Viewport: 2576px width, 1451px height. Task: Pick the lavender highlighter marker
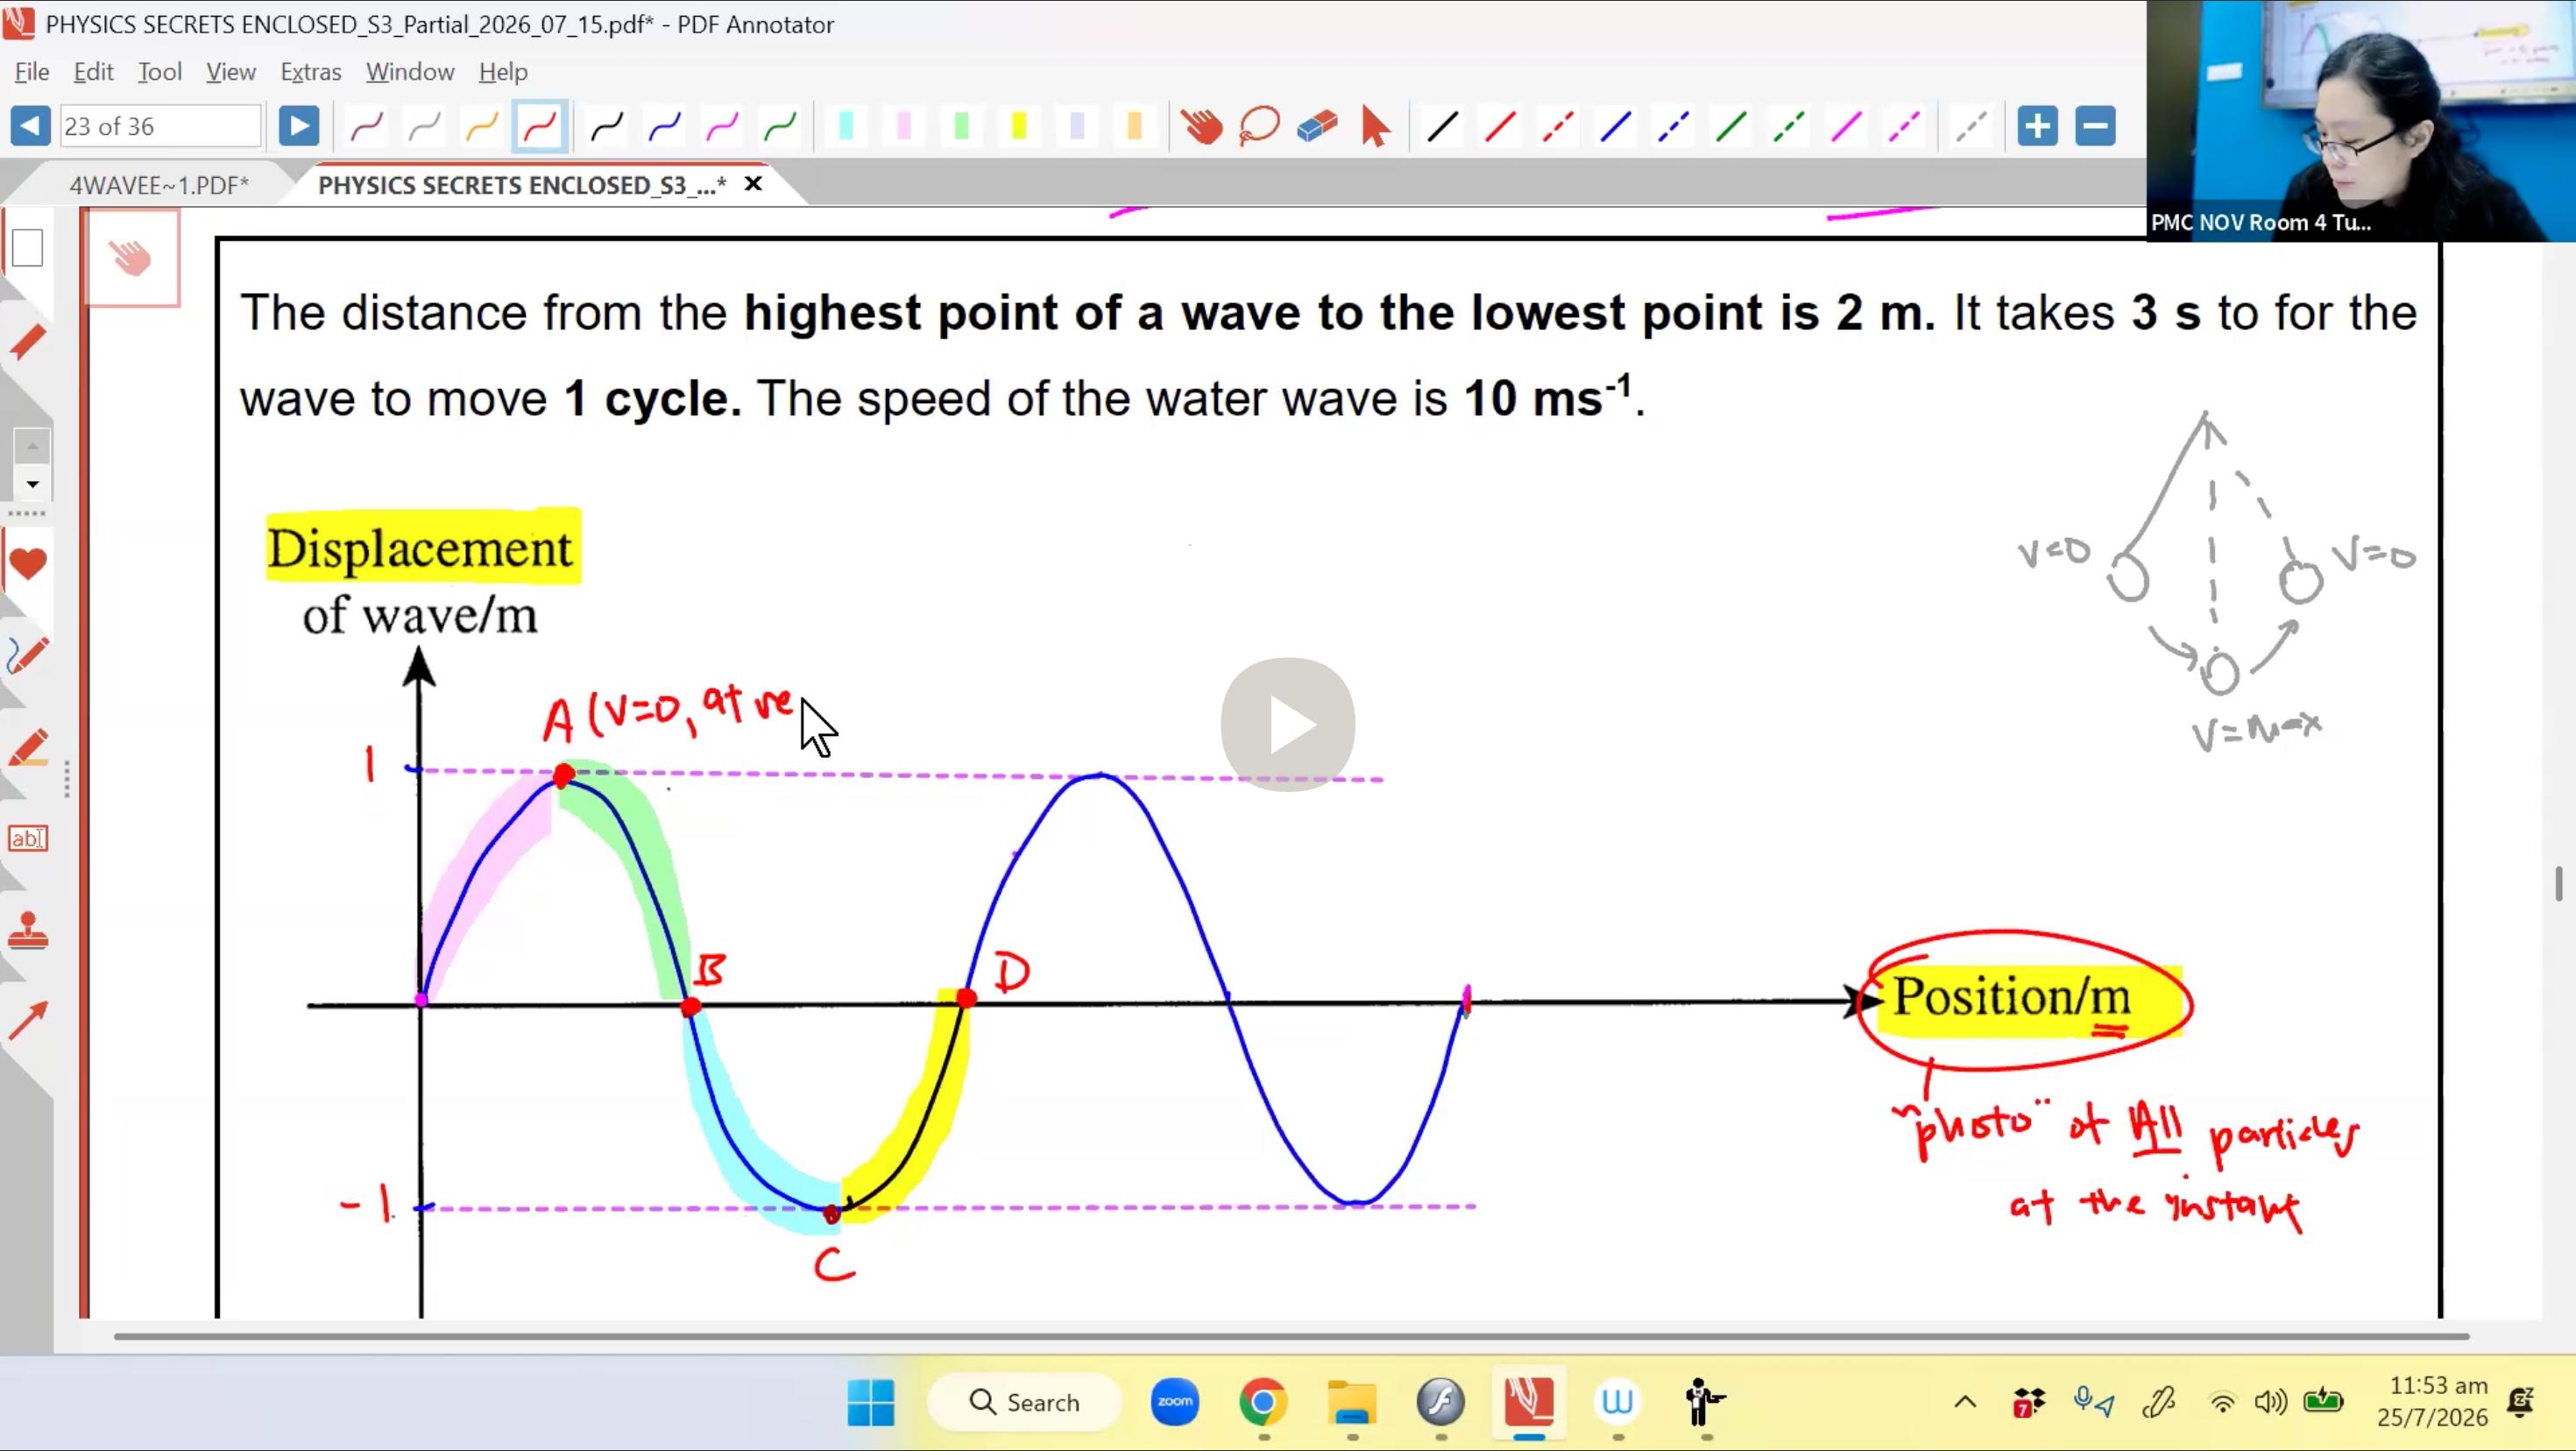1077,126
